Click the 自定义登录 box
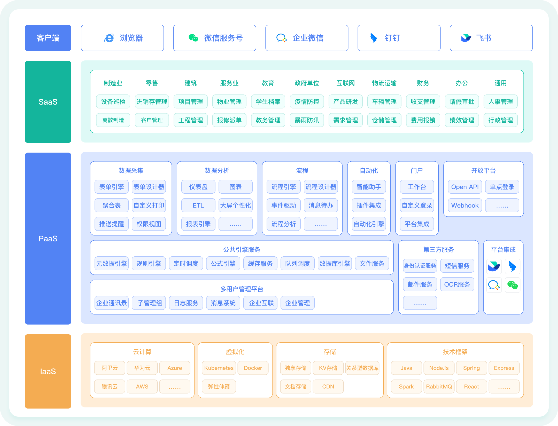This screenshot has height=426, width=558. (x=417, y=205)
